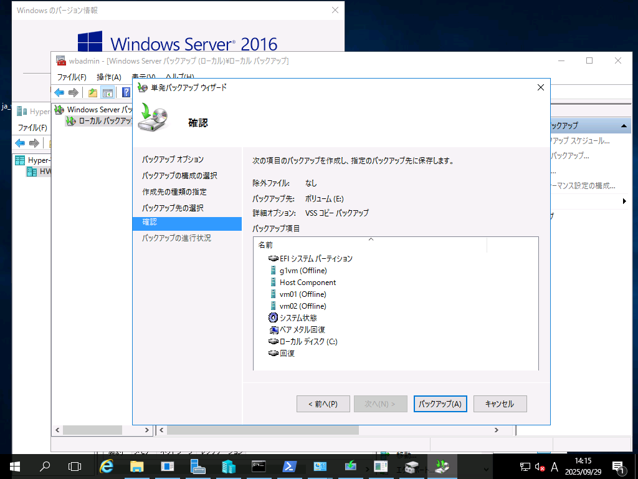Click the バックアップ(A) button to start backup
The width and height of the screenshot is (638, 479).
440,404
